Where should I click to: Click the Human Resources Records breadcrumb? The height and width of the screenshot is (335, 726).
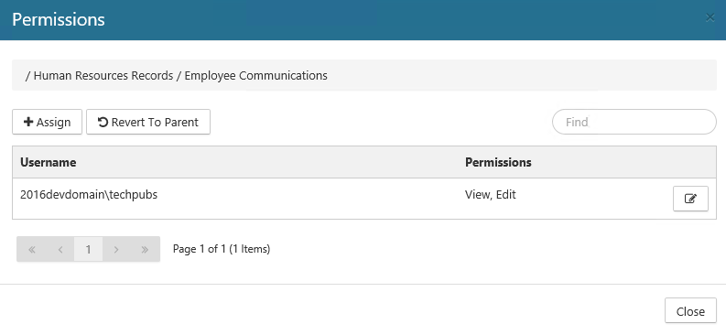[103, 75]
